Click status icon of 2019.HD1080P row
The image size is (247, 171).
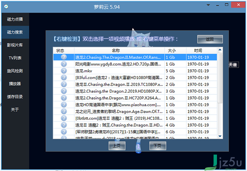point(64,91)
